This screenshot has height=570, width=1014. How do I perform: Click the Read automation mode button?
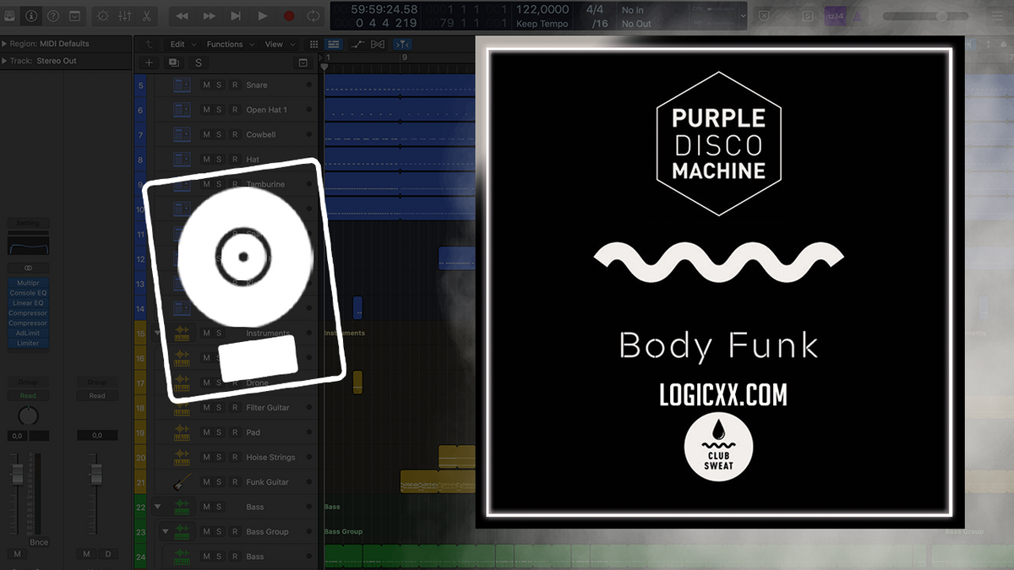(x=28, y=395)
